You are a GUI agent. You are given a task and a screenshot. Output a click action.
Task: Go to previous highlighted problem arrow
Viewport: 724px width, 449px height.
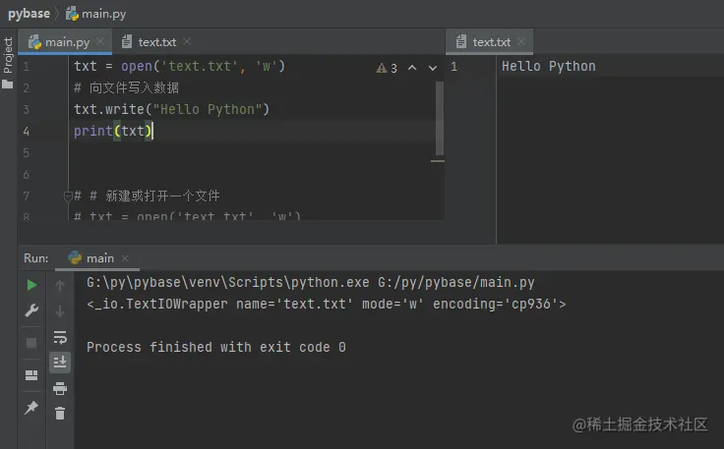(412, 68)
